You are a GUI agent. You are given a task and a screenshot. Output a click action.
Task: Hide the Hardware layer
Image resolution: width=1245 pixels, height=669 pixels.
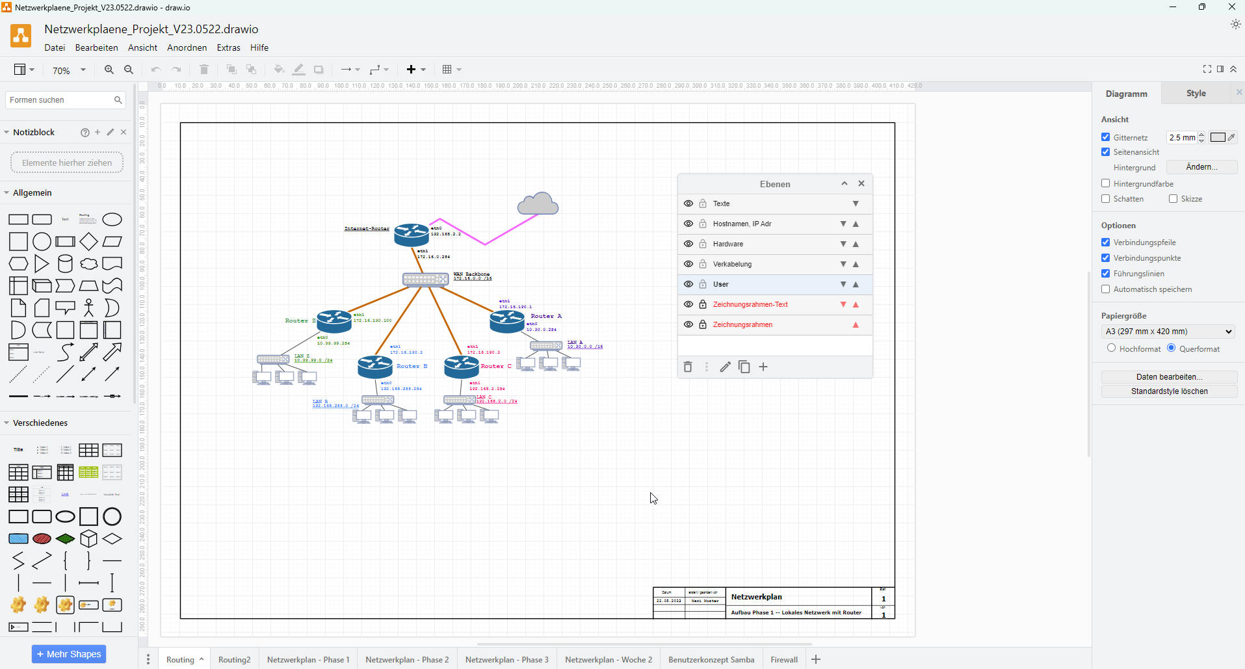[688, 244]
